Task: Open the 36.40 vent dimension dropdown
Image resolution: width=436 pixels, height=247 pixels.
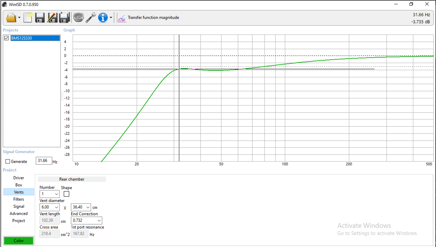Action: point(81,207)
